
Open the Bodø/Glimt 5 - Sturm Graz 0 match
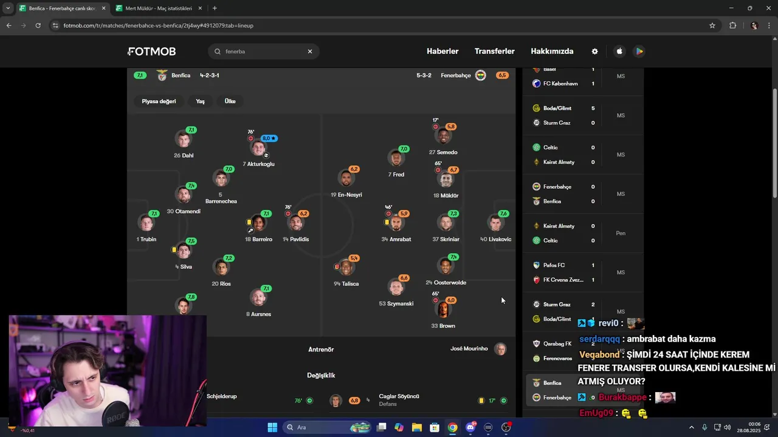pyautogui.click(x=583, y=115)
